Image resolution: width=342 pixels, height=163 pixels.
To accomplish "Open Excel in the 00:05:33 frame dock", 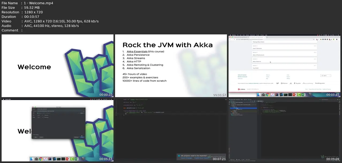I will [77, 159].
